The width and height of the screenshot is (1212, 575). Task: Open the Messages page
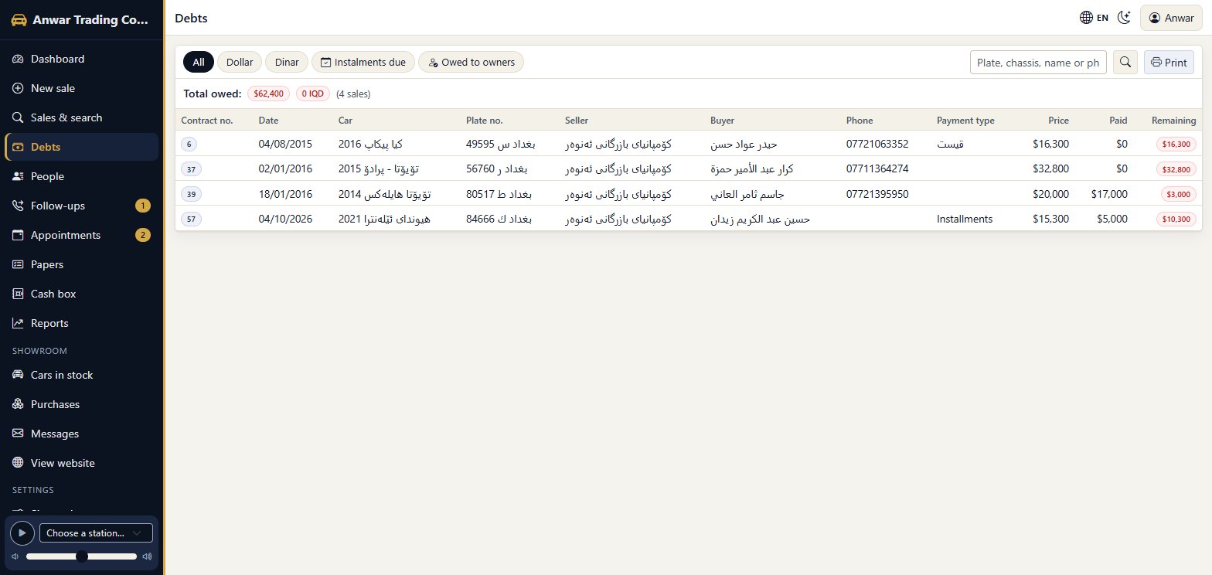[82, 434]
